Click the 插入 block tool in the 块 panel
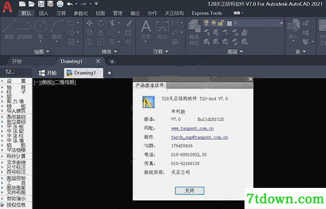326x209 pixels. [x=293, y=30]
